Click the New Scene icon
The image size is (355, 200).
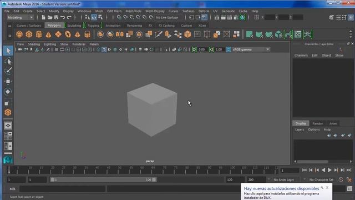coord(43,17)
